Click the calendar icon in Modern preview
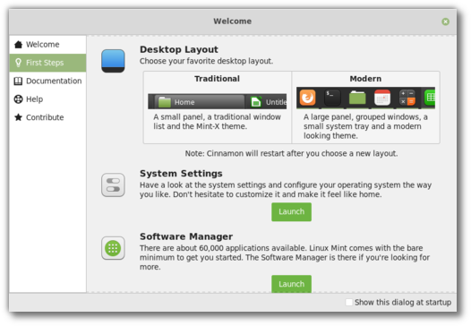471x326 pixels. (x=382, y=98)
